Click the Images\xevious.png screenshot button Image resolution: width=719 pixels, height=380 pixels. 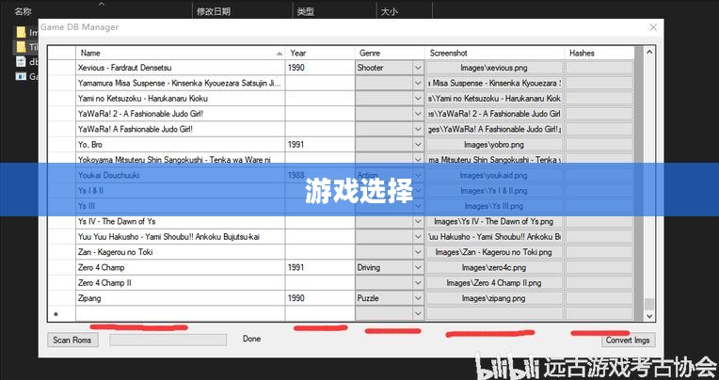494,68
